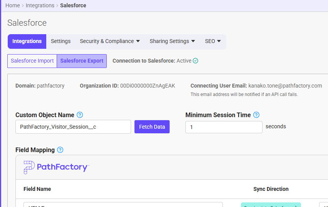Expand Security & Compliance dropdown
Viewport: 328px width, 207px height.
coord(110,41)
